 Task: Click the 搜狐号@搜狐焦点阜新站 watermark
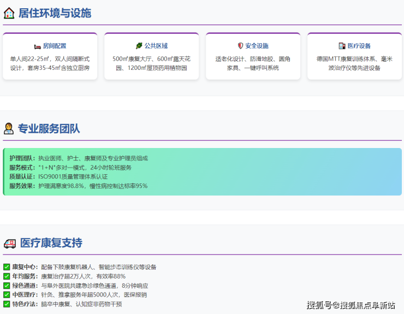[x=350, y=305]
